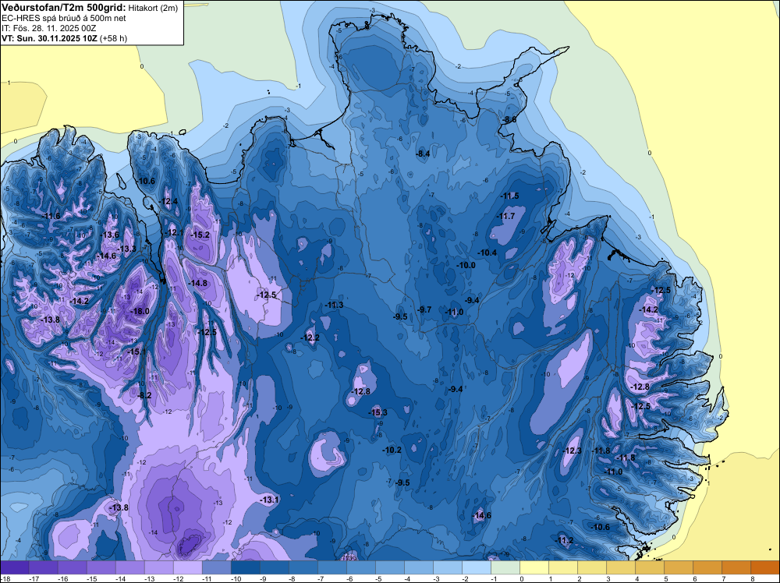
Task: Click the legend color between 7 and 8
Action: click(736, 567)
